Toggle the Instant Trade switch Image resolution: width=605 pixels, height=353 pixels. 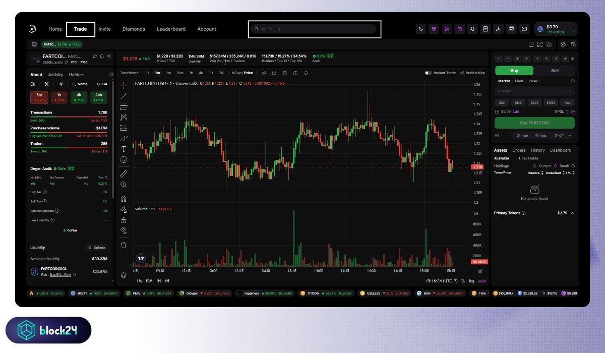[428, 73]
